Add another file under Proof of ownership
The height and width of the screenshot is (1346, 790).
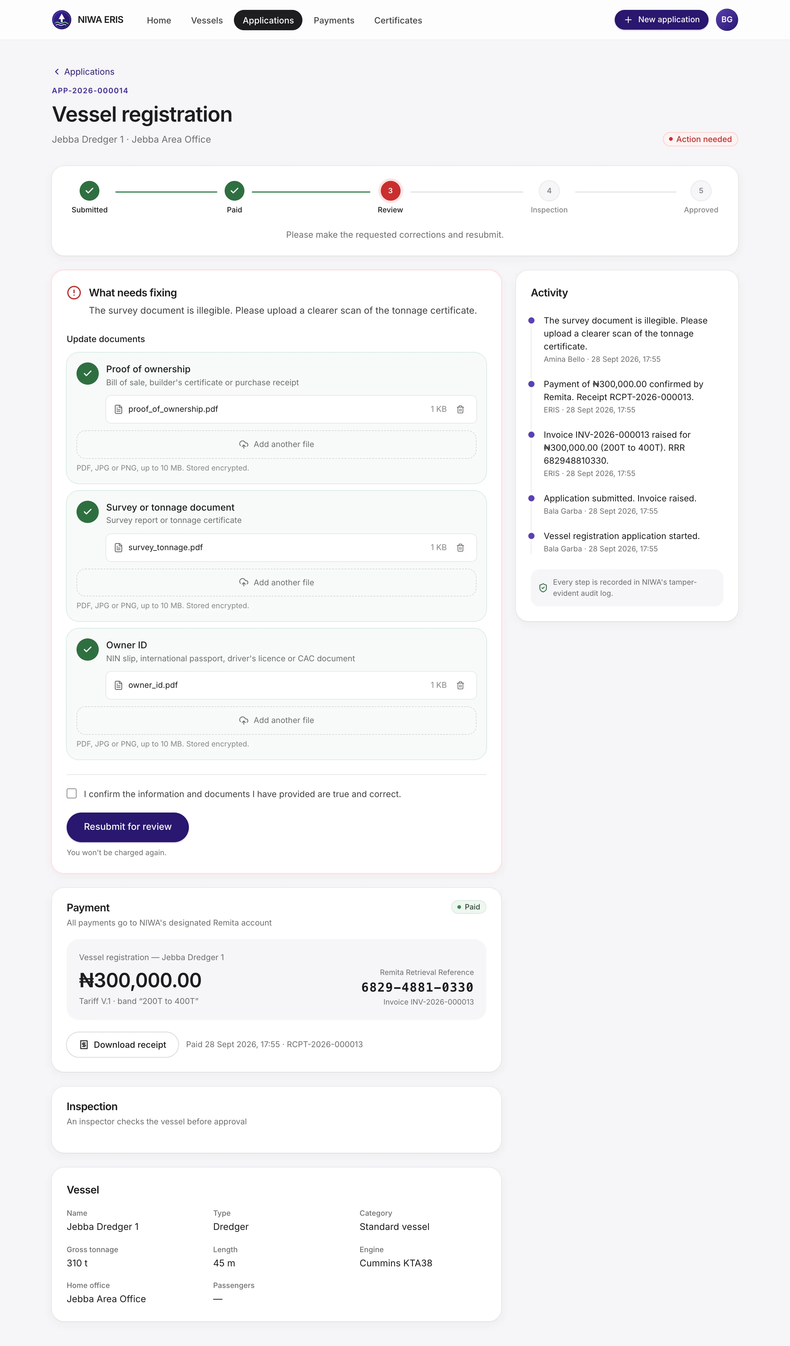pyautogui.click(x=276, y=444)
